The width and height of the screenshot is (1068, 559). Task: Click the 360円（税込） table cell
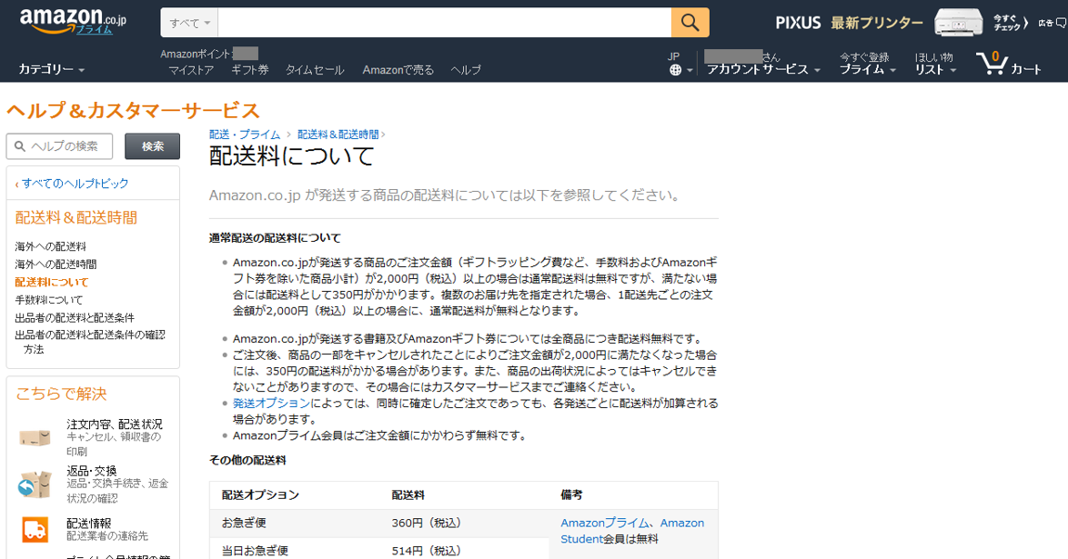click(x=427, y=523)
